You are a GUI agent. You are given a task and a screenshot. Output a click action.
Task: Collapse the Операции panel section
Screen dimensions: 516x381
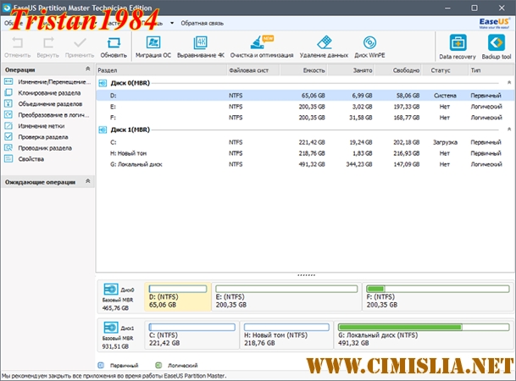(88, 69)
